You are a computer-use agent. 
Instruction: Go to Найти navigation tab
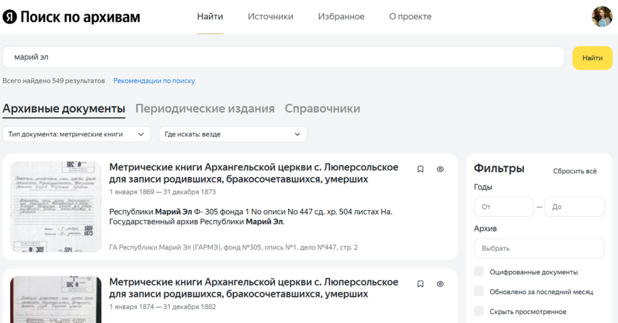point(210,17)
